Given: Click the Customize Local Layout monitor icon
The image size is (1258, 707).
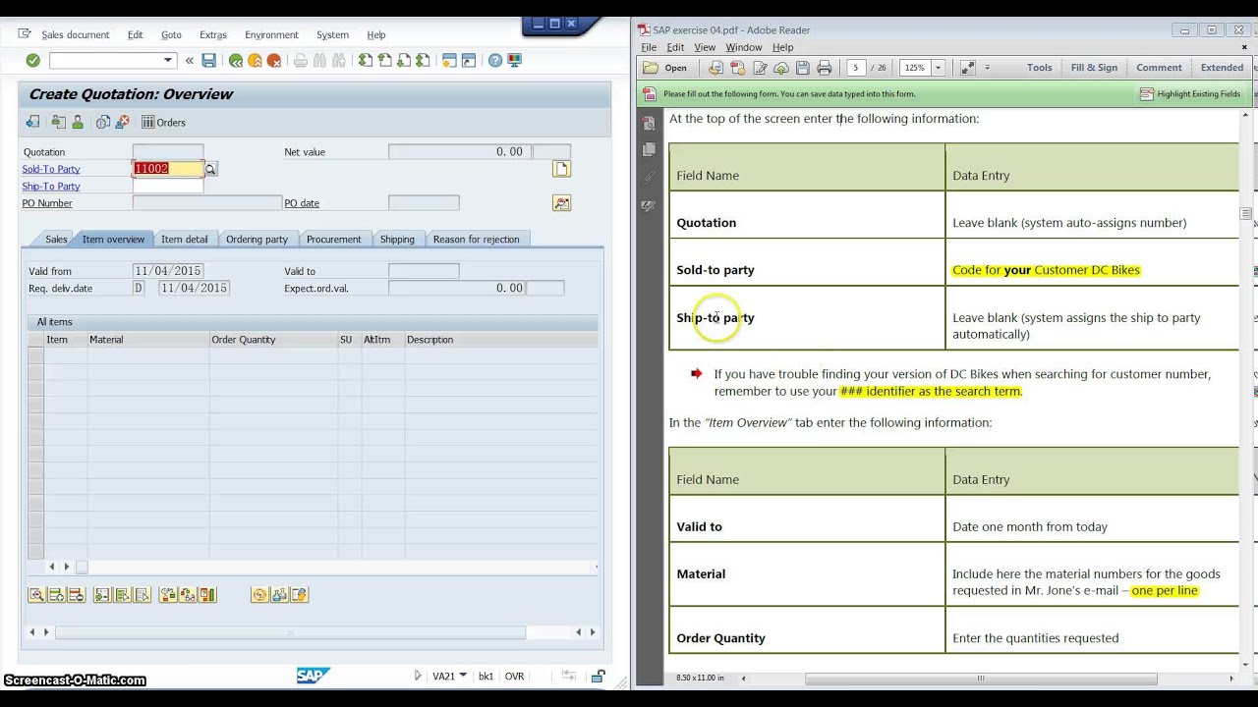Looking at the screenshot, I should click(x=515, y=61).
